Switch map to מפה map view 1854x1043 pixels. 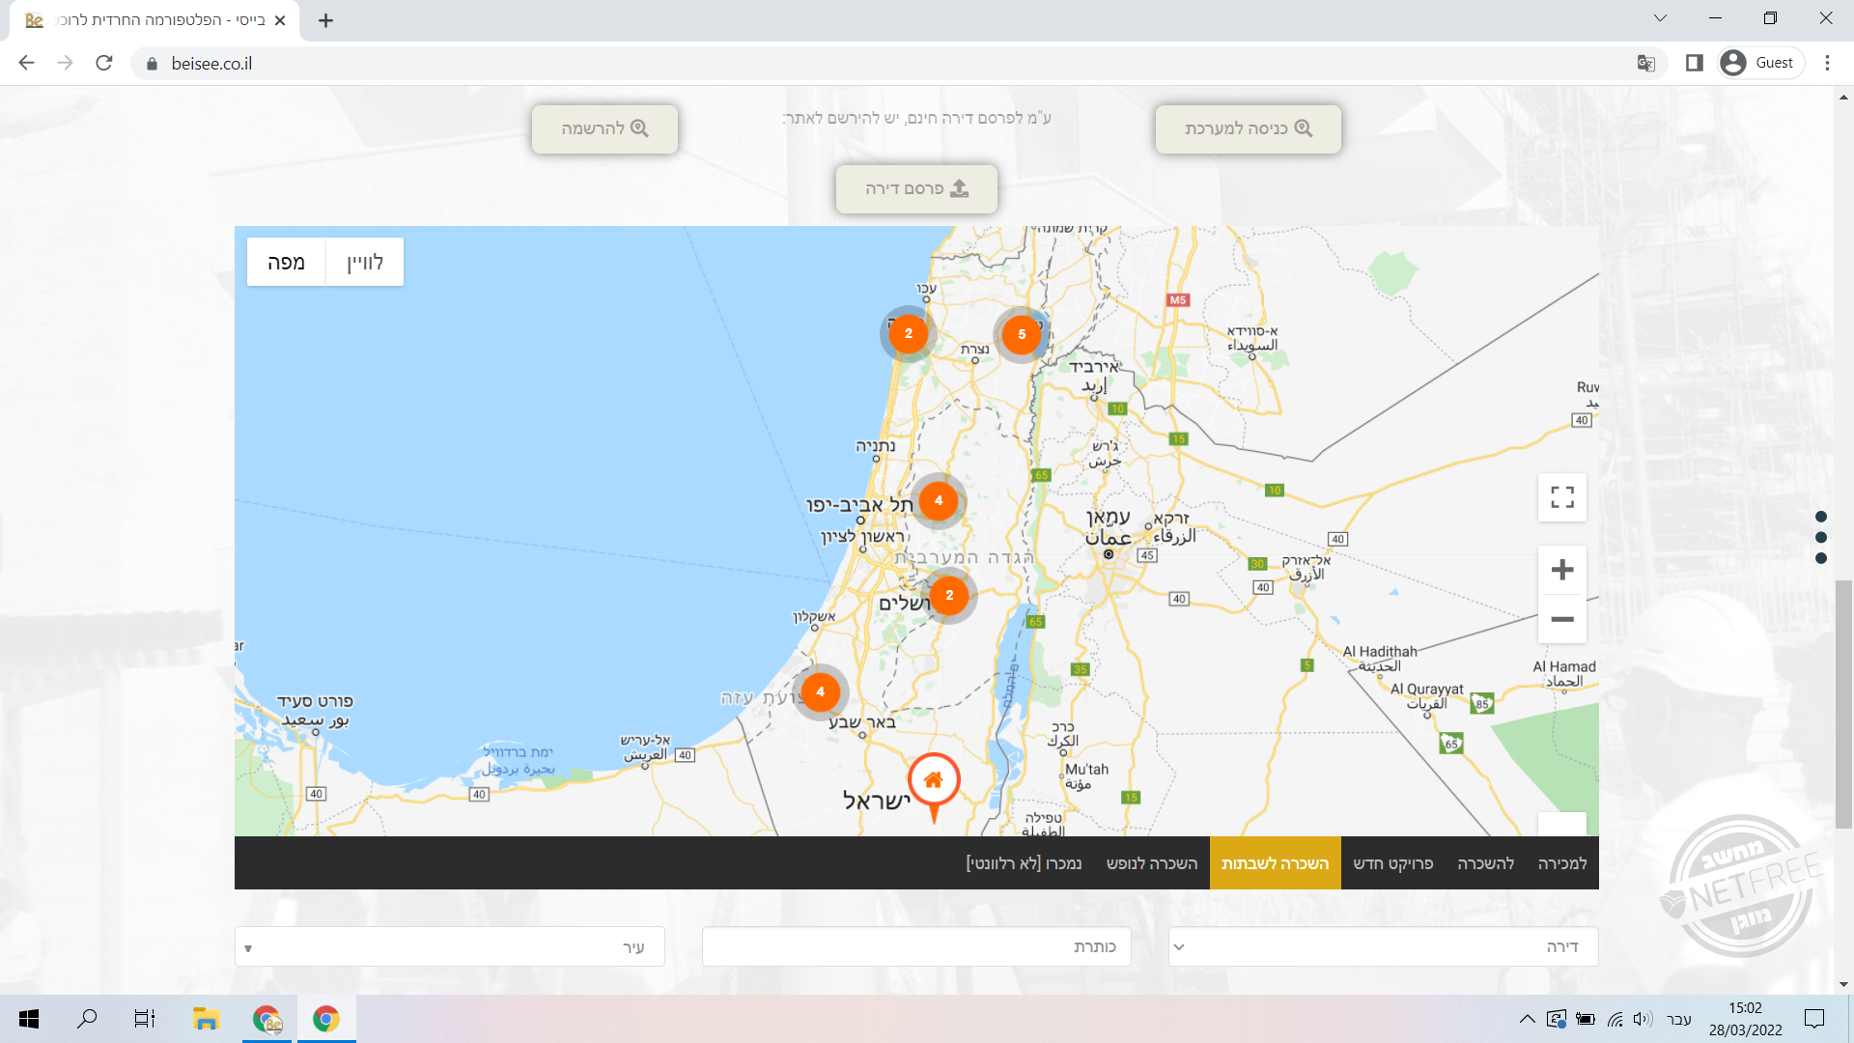click(x=286, y=262)
